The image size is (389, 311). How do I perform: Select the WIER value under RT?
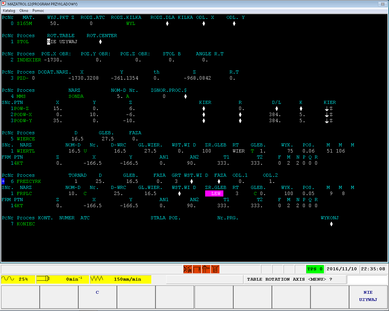coord(239,151)
